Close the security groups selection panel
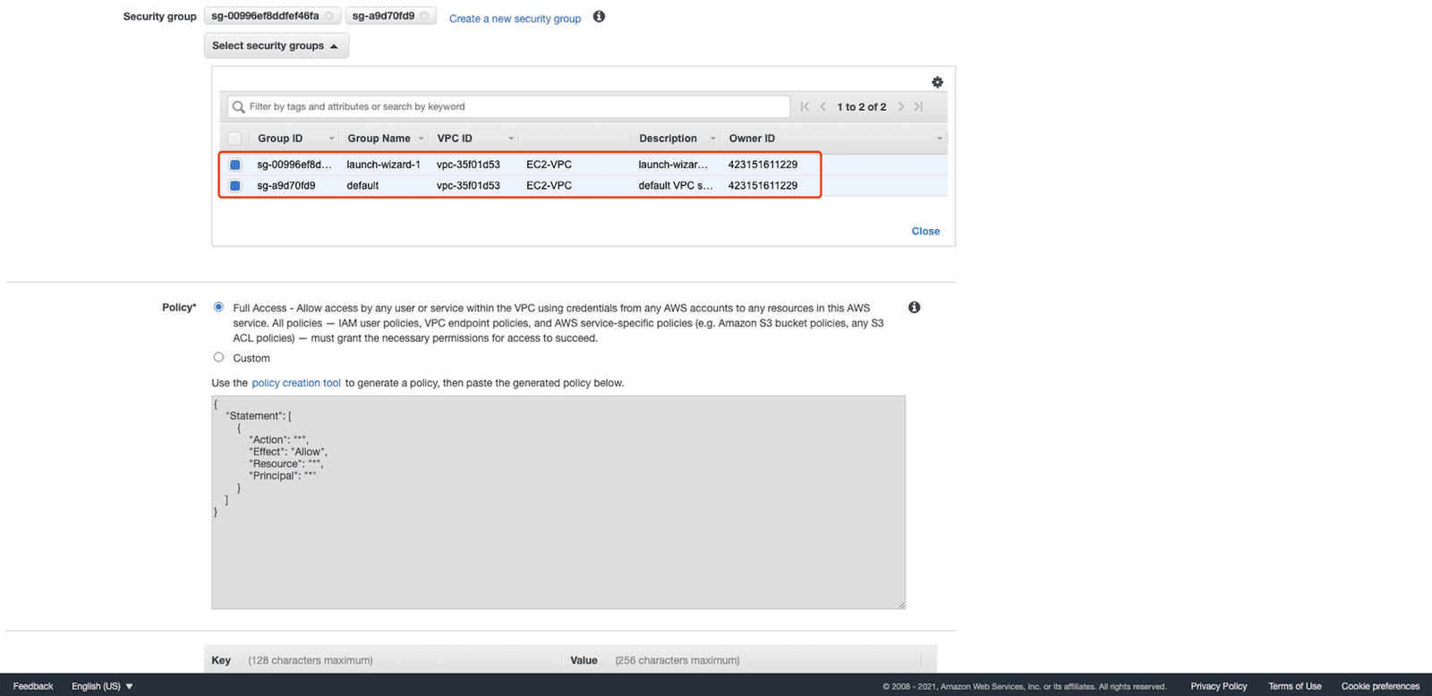The height and width of the screenshot is (696, 1432). [x=925, y=231]
